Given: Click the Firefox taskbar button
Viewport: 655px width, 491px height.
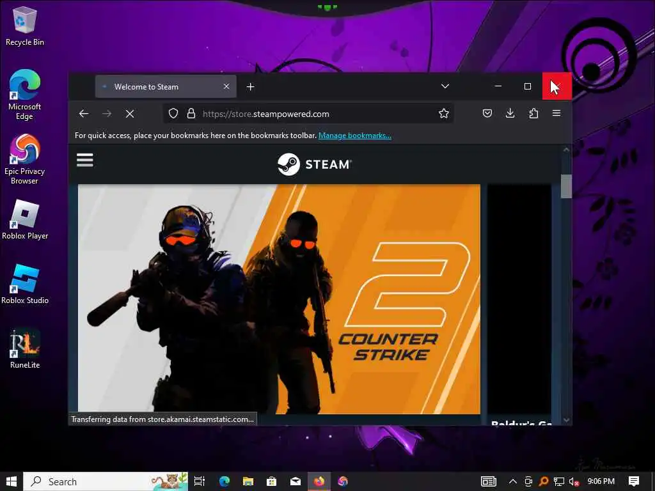Looking at the screenshot, I should pos(319,481).
